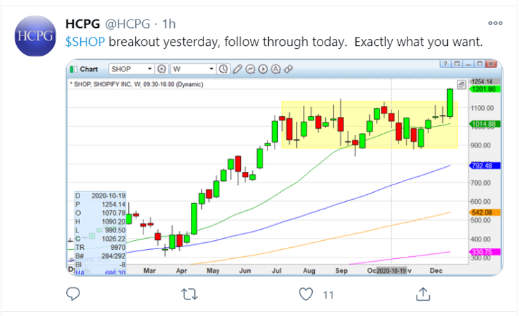Open the embedded SHOP chart image
The height and width of the screenshot is (316, 521).
284,168
